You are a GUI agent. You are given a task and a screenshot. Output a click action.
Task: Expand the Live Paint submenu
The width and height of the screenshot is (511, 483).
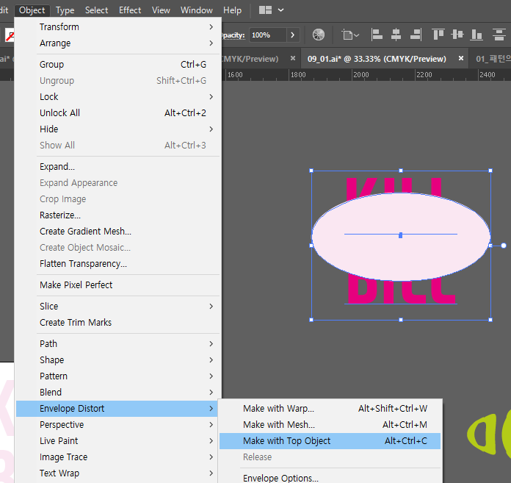117,441
